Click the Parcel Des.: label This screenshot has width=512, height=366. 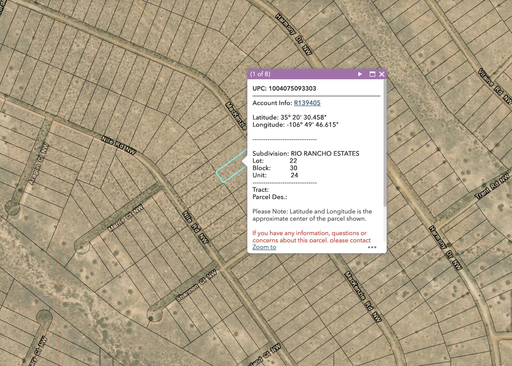pyautogui.click(x=270, y=197)
